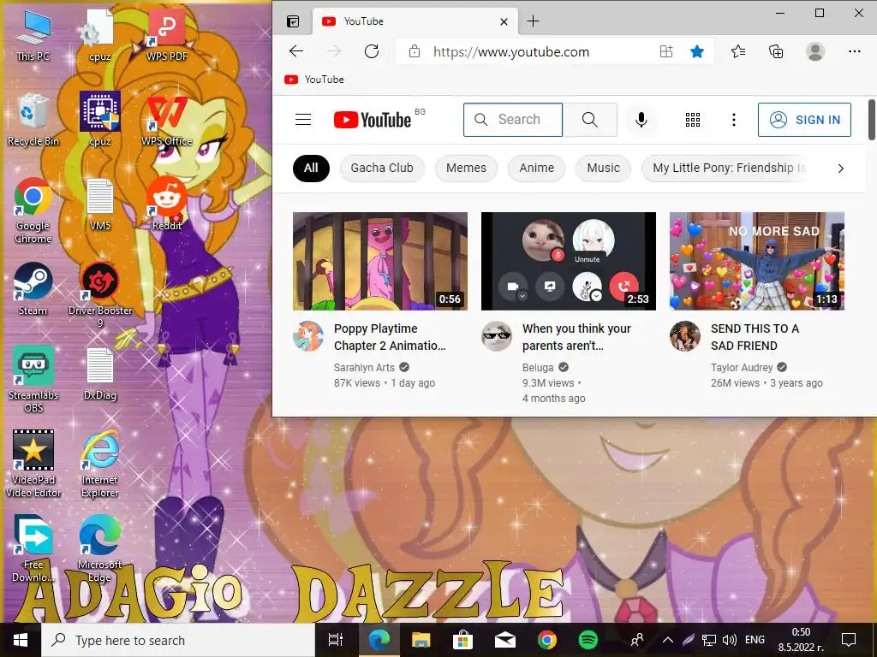Open Edge Collections icon
877x657 pixels.
[x=776, y=52]
